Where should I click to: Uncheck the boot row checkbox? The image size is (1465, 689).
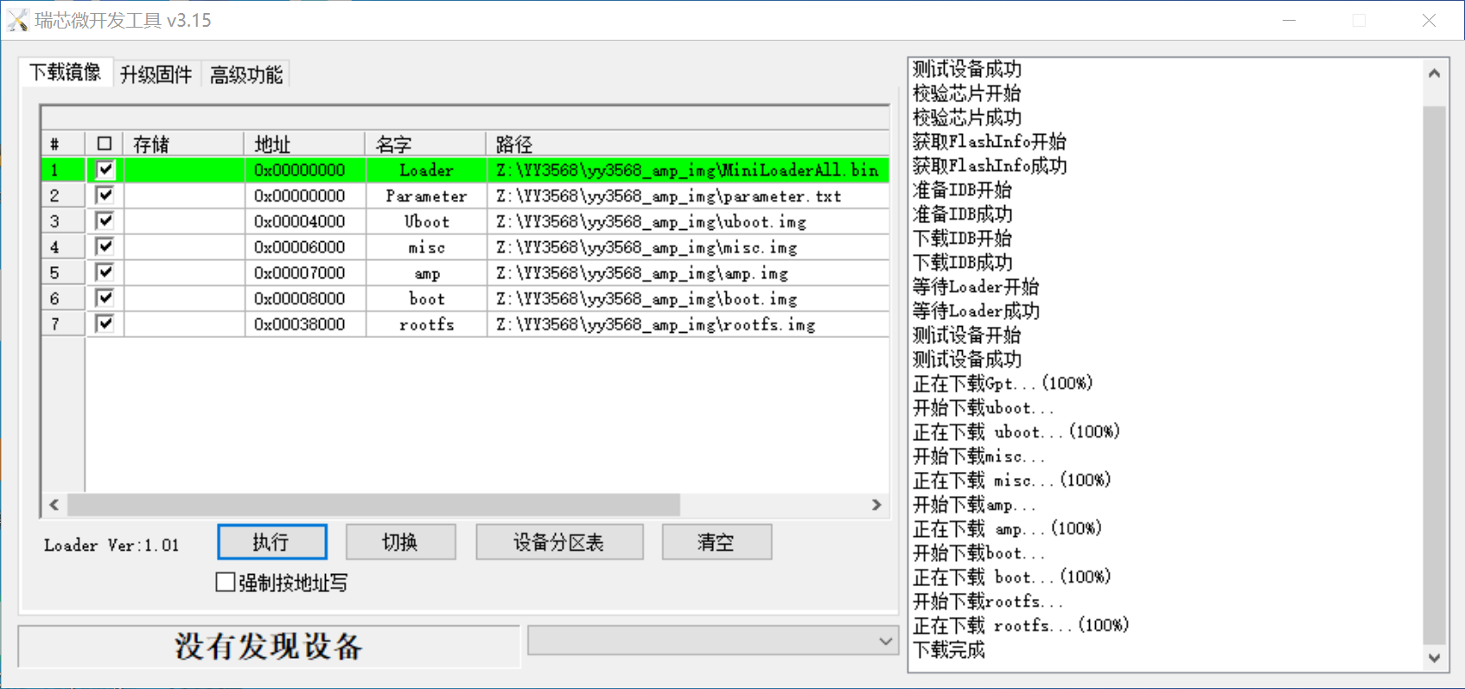(x=105, y=298)
